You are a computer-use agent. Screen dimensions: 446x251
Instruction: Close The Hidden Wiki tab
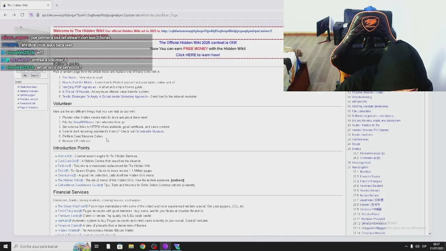[48, 5]
